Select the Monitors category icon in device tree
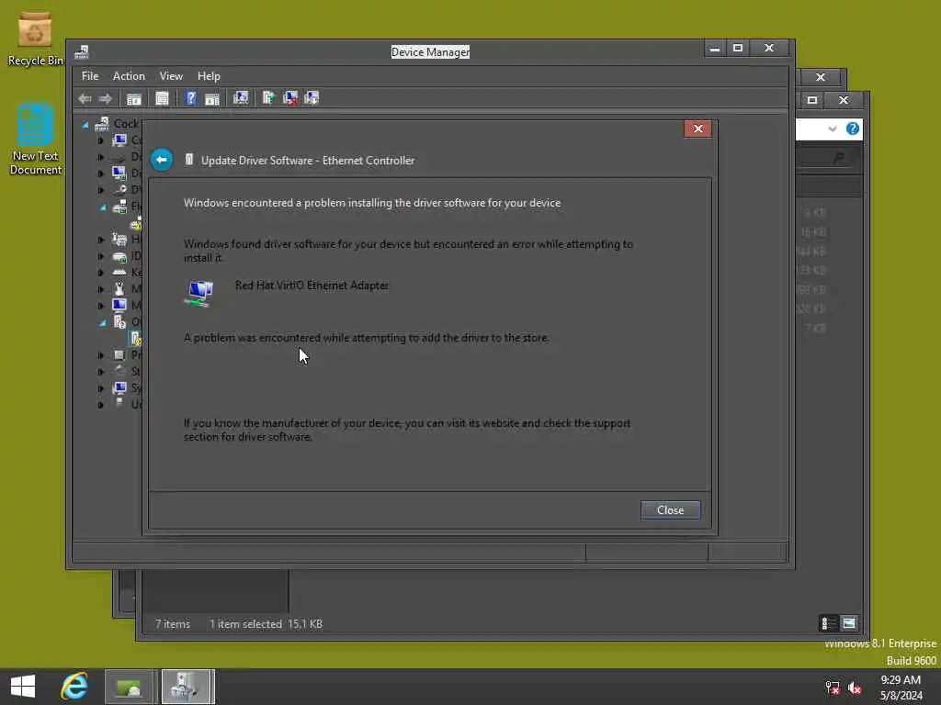The image size is (941, 705). tap(119, 305)
